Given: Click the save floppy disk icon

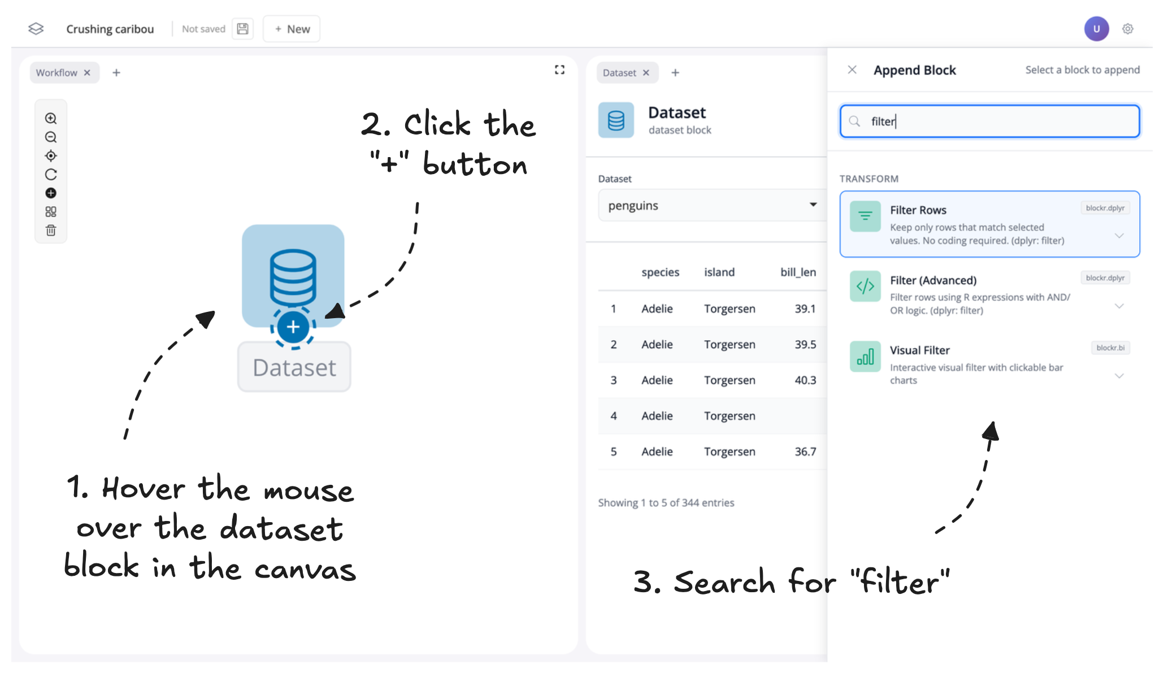Looking at the screenshot, I should (x=243, y=29).
